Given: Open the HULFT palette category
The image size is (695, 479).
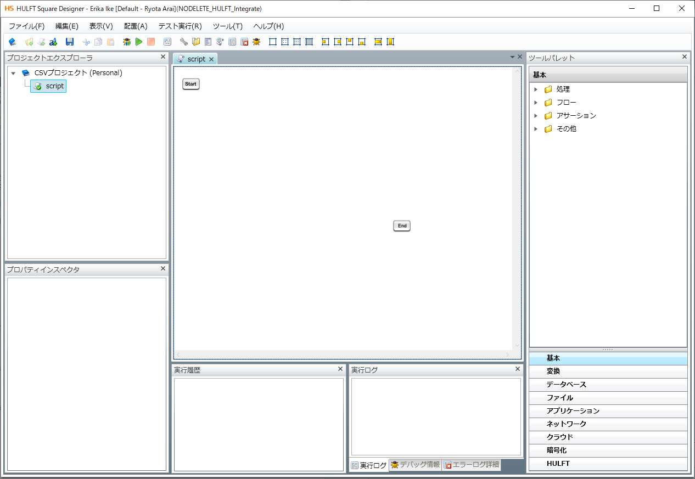Looking at the screenshot, I should coord(558,464).
